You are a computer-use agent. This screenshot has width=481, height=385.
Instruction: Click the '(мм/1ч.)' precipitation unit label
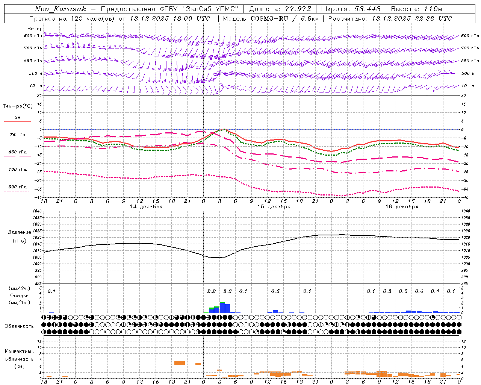[20, 303]
